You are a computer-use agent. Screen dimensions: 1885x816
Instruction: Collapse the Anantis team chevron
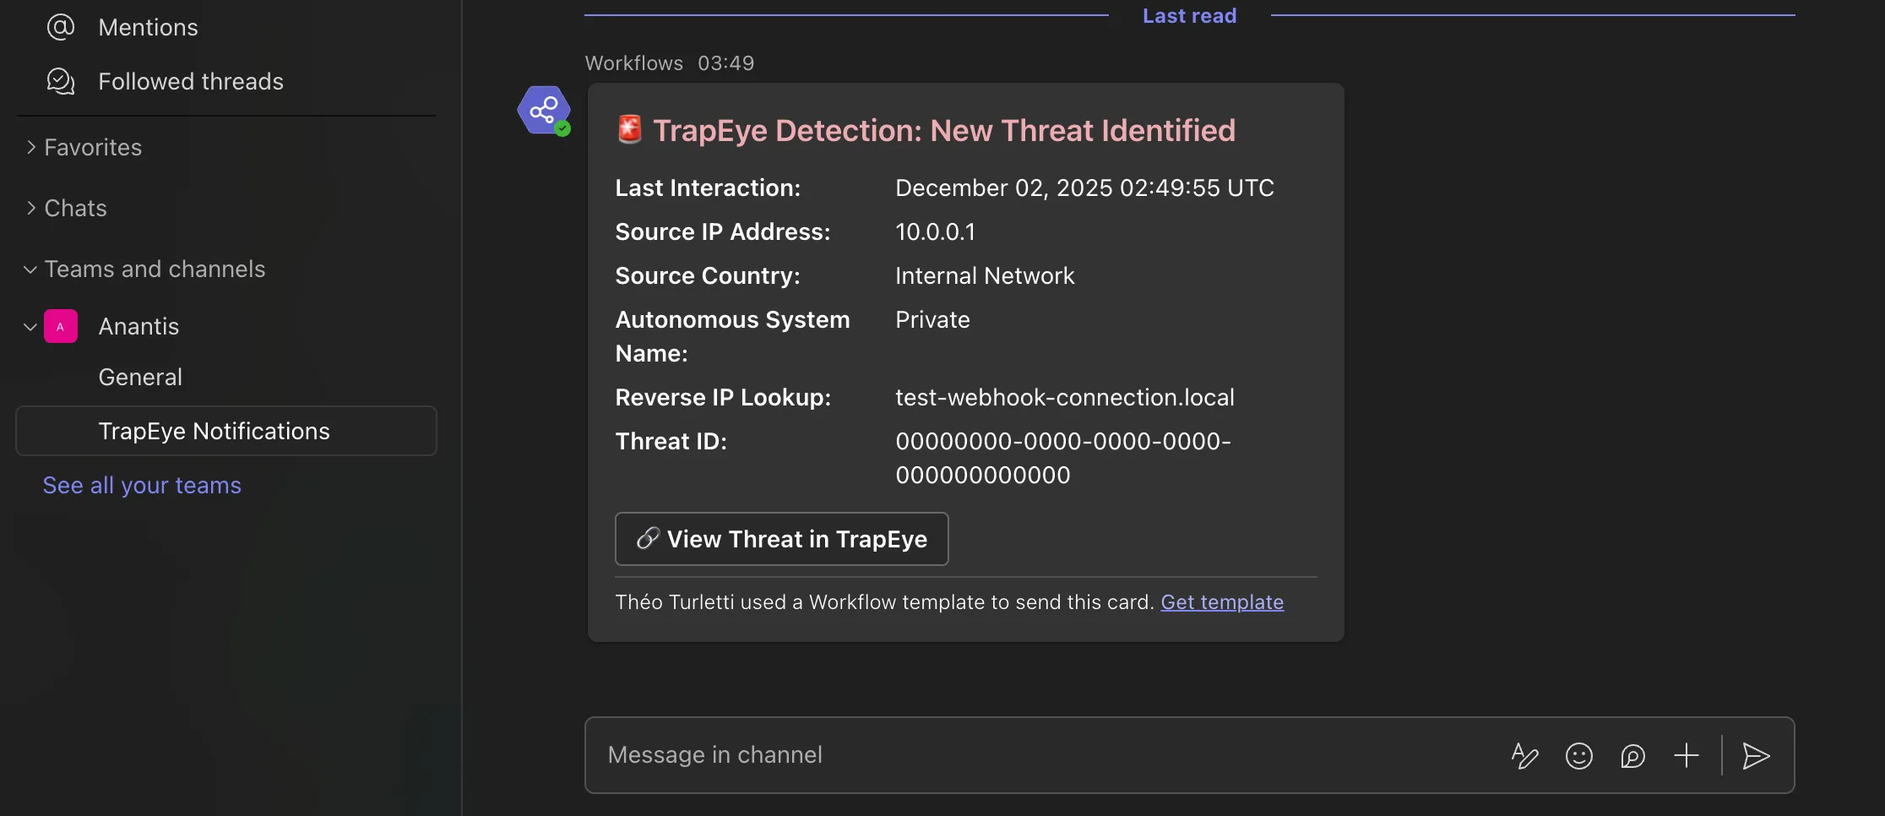pos(30,326)
